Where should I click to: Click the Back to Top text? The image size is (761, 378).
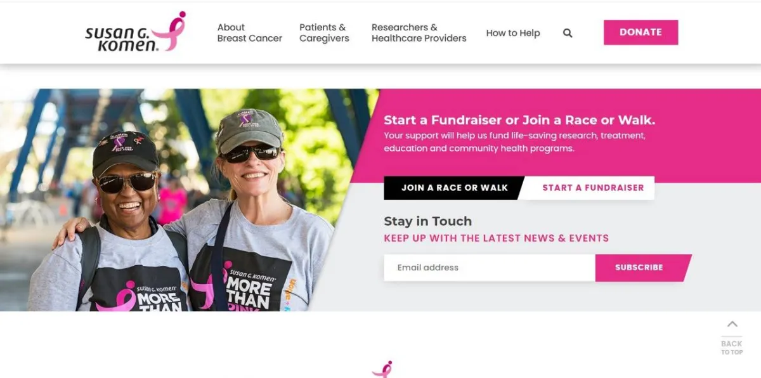click(732, 348)
